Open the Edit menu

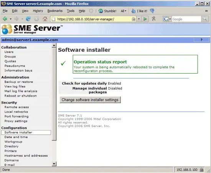15,11
